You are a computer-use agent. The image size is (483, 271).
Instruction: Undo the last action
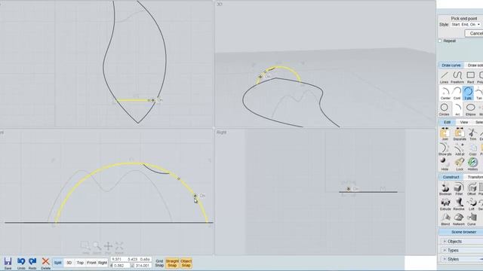[x=21, y=263]
